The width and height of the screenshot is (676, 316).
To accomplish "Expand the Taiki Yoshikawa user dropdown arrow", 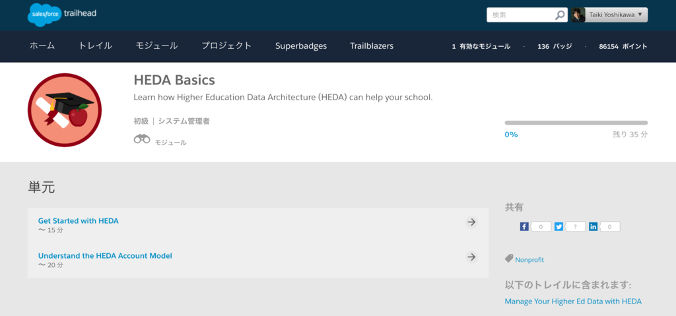I will (x=640, y=15).
